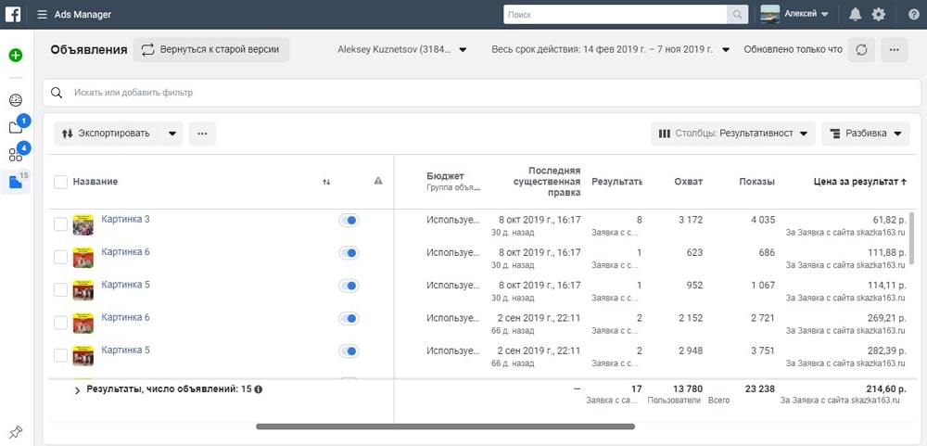The height and width of the screenshot is (446, 927).
Task: Open the Ads Manager hamburger menu
Action: tap(42, 15)
